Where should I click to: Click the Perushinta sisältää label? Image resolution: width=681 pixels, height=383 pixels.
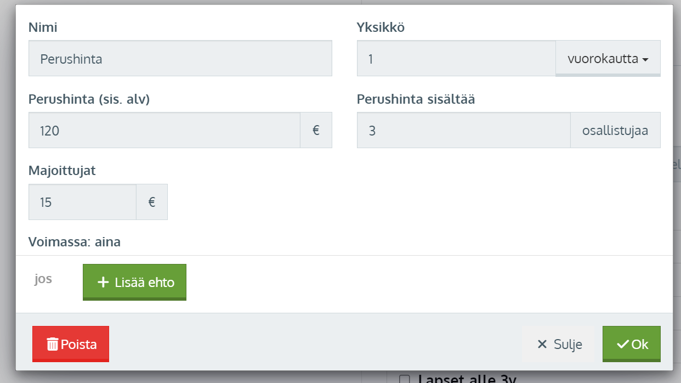416,99
